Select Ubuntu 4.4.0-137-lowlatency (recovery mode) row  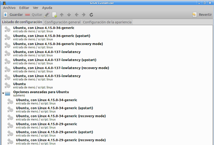(x=107, y=69)
